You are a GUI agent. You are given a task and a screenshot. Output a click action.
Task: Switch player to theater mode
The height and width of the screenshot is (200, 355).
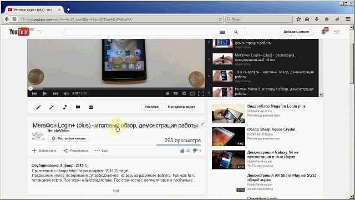(x=192, y=93)
